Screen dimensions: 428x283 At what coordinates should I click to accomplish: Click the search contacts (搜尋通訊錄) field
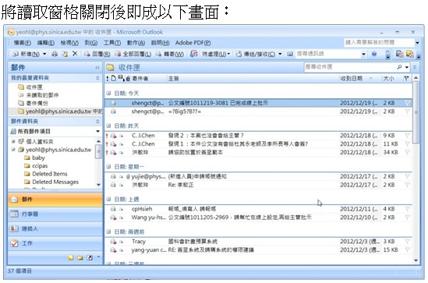tap(328, 54)
